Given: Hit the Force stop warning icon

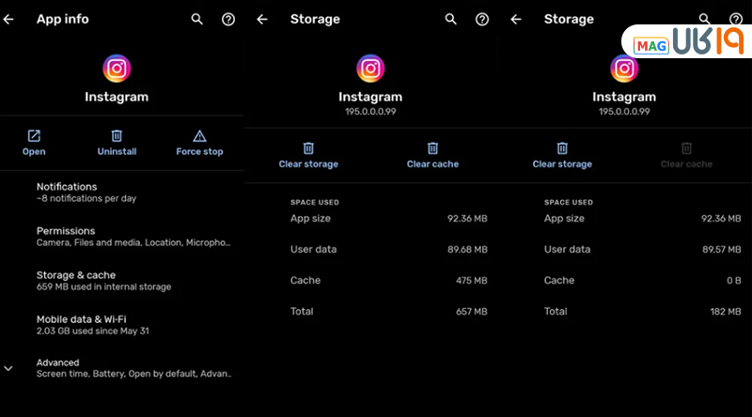Looking at the screenshot, I should (199, 136).
